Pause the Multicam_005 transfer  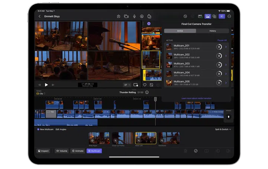[219, 83]
